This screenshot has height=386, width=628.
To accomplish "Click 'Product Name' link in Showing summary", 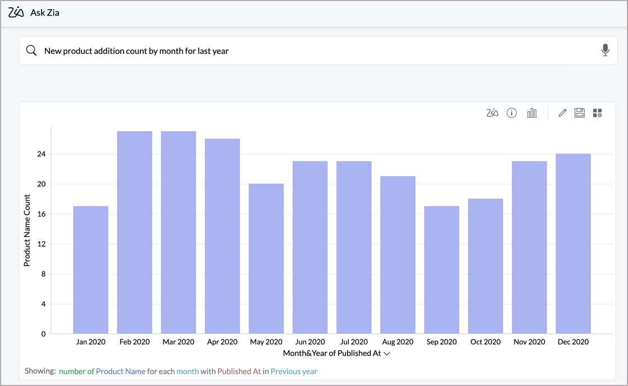I will 120,371.
